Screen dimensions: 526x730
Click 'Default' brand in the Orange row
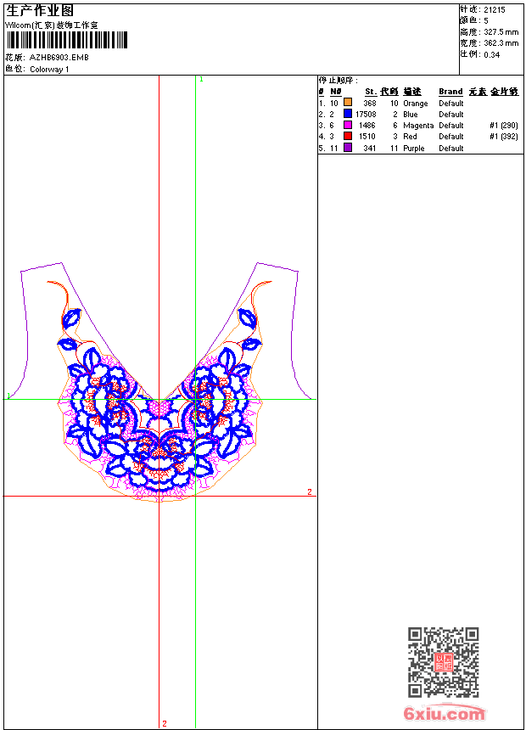(x=451, y=104)
